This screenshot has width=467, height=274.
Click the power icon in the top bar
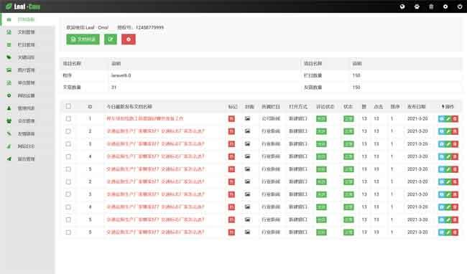click(460, 6)
